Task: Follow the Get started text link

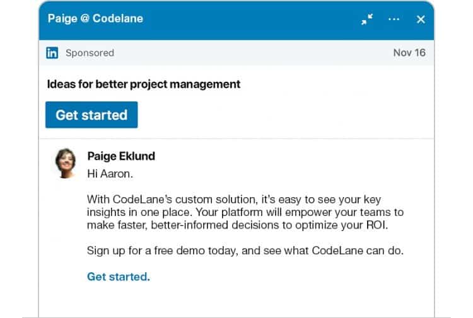Action: 119,276
